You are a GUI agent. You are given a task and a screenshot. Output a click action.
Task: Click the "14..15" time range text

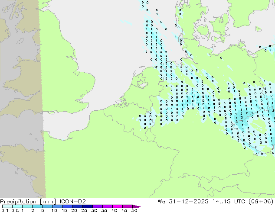coord(221,202)
